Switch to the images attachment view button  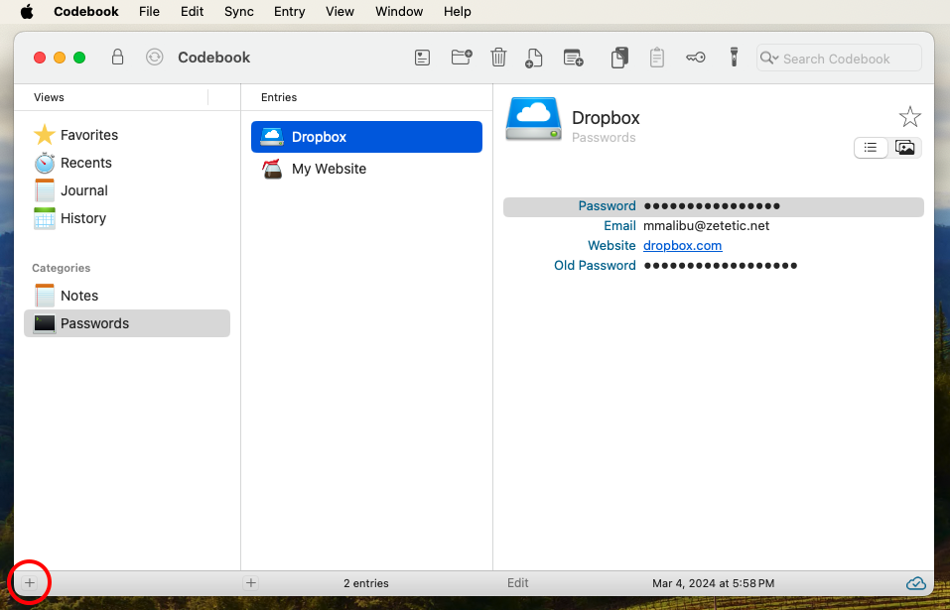(x=904, y=148)
